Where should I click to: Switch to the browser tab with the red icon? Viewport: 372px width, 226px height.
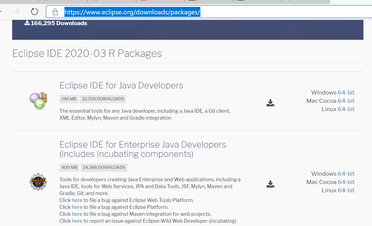coord(143,1)
